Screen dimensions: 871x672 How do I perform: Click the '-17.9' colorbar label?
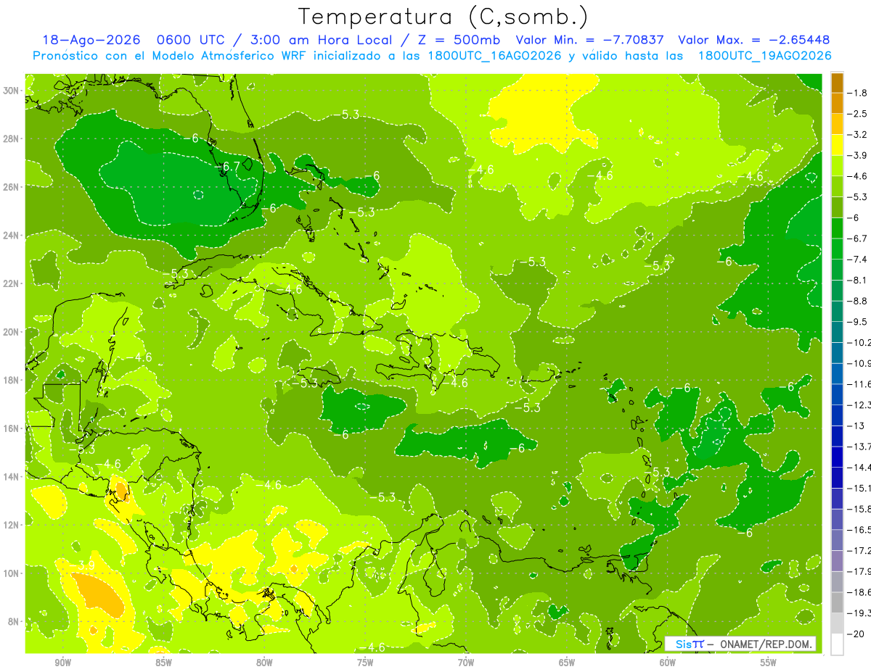point(859,571)
